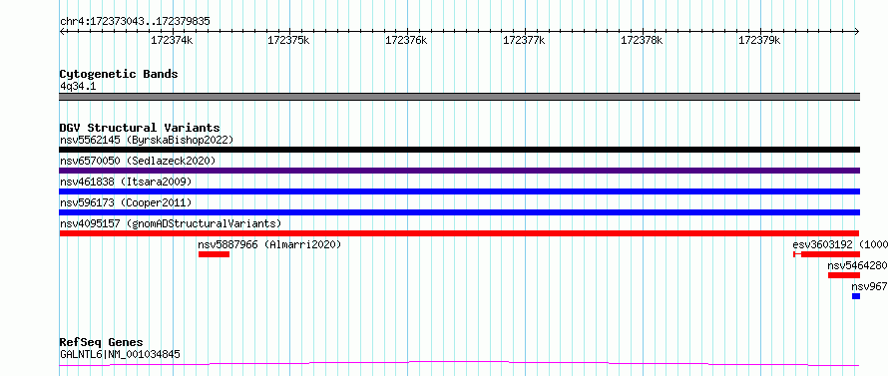Click the 172377k ruler tick label
This screenshot has height=376, width=888.
click(525, 40)
